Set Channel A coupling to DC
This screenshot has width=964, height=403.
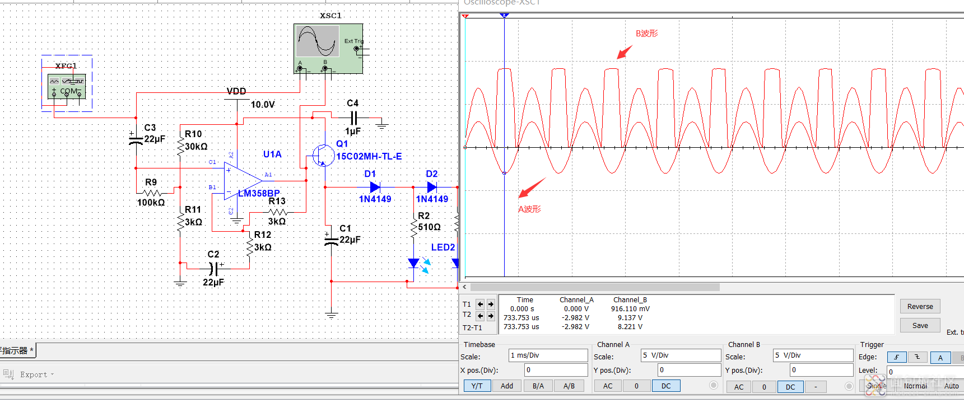tap(666, 386)
